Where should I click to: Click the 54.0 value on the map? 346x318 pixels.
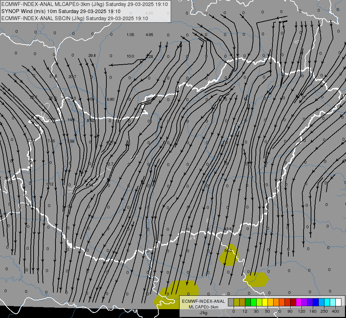[228, 251]
